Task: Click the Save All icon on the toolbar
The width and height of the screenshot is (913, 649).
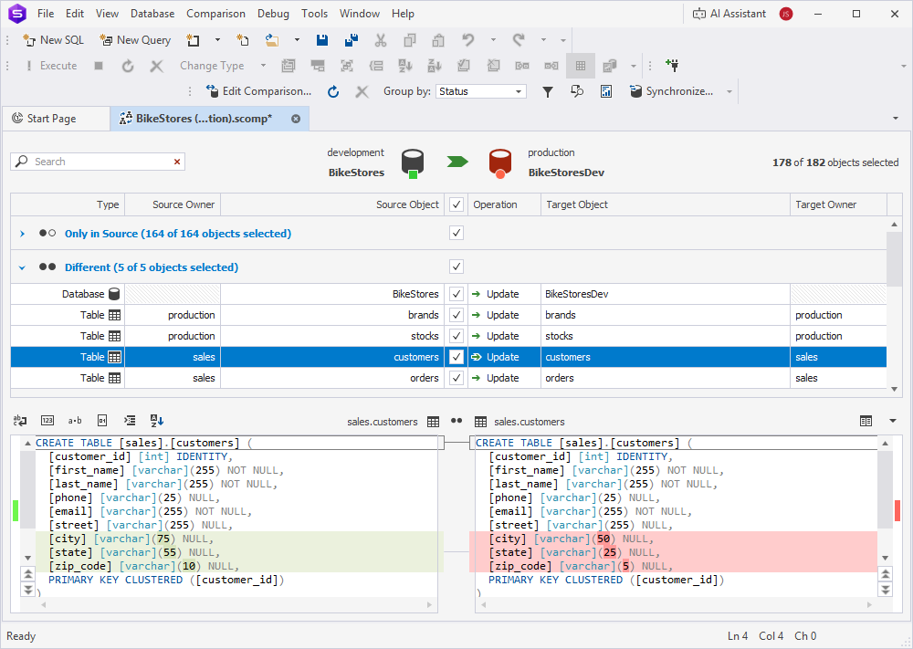Action: click(351, 40)
